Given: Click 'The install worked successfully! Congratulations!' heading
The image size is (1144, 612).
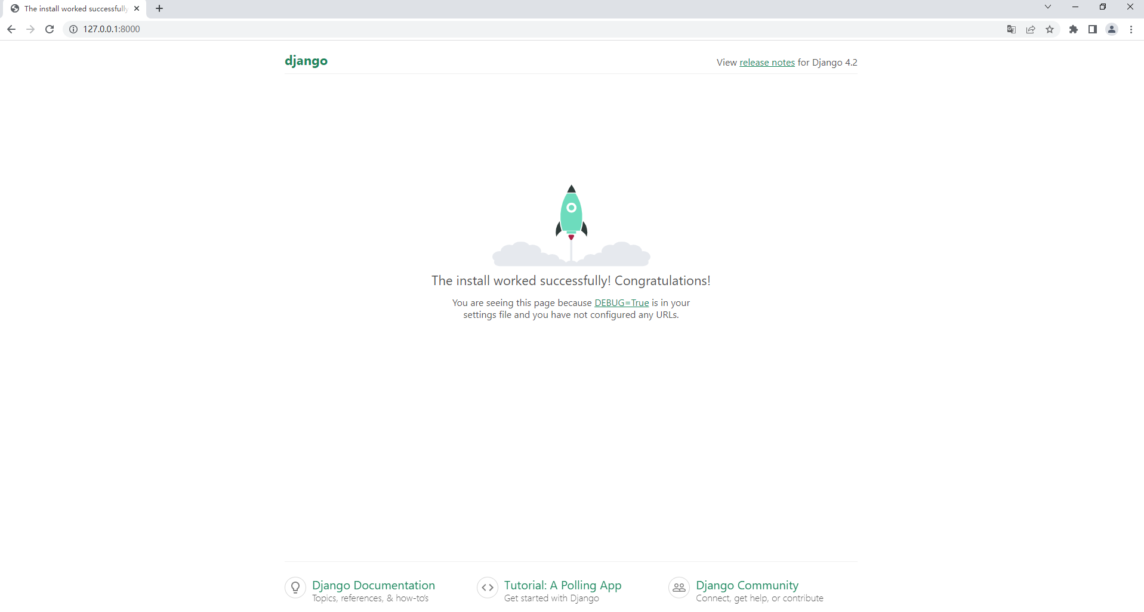Looking at the screenshot, I should pos(571,281).
